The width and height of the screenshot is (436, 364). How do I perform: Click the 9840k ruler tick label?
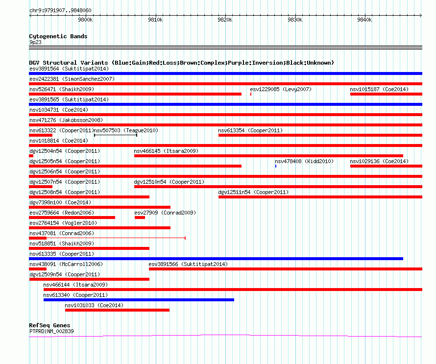(x=364, y=20)
